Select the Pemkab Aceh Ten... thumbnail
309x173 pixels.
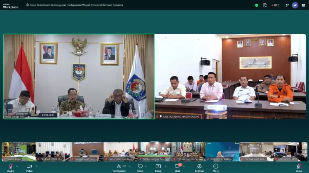pos(256,152)
